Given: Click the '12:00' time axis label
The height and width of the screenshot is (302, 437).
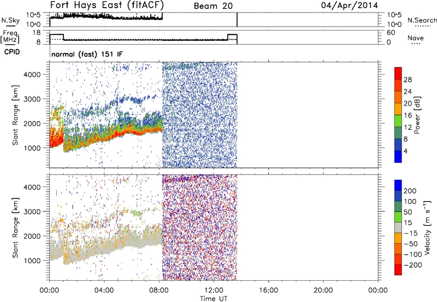Looking at the screenshot, I should coord(214,291).
